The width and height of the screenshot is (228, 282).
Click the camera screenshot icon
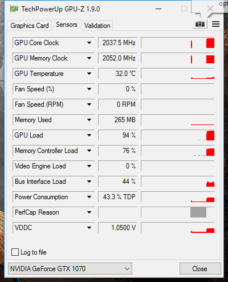[x=200, y=24]
